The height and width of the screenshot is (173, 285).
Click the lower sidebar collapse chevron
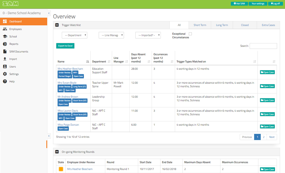coord(49,136)
